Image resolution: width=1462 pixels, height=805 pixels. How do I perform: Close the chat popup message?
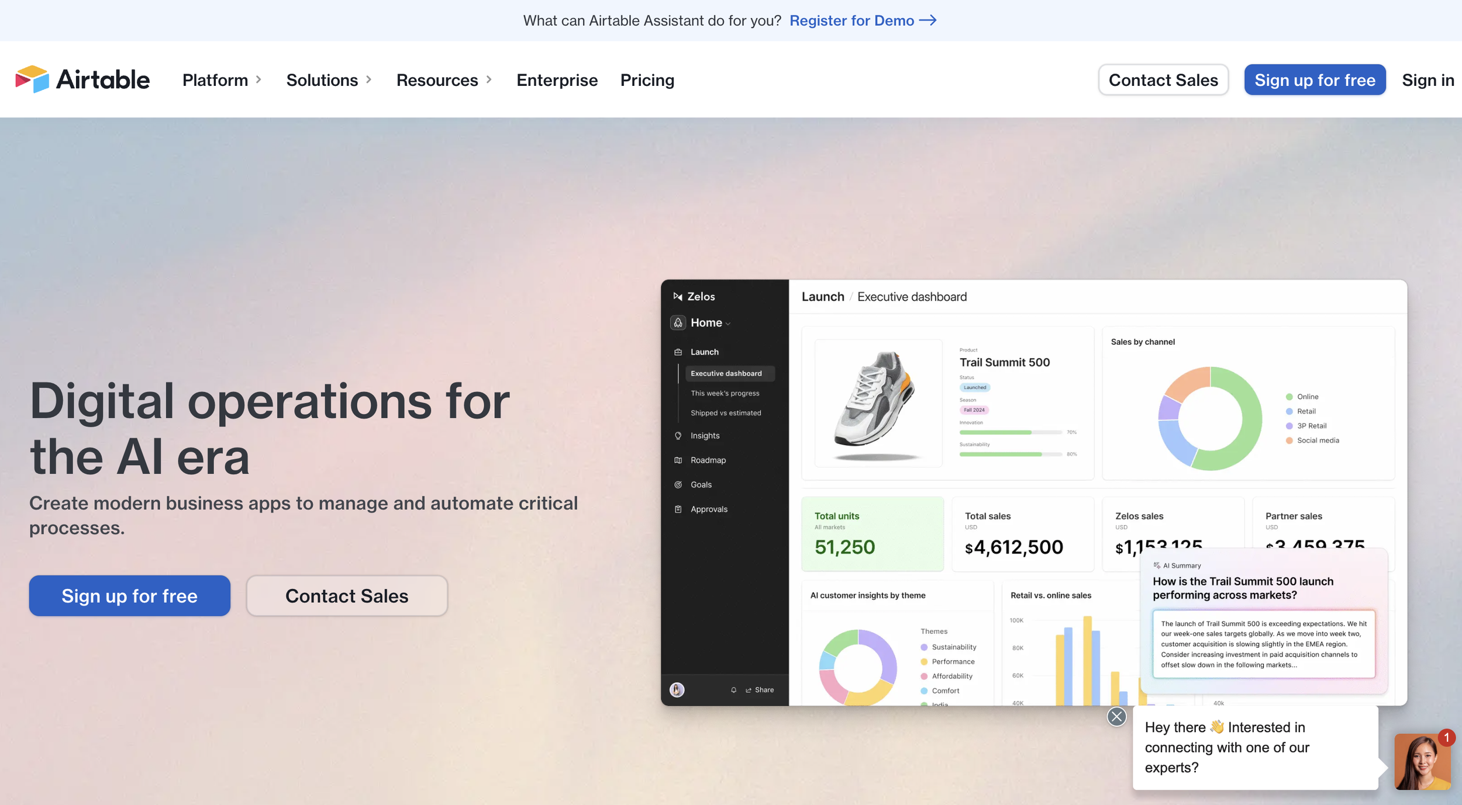(x=1116, y=716)
